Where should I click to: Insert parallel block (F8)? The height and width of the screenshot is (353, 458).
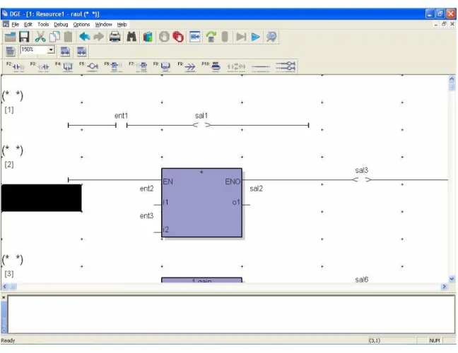163,66
